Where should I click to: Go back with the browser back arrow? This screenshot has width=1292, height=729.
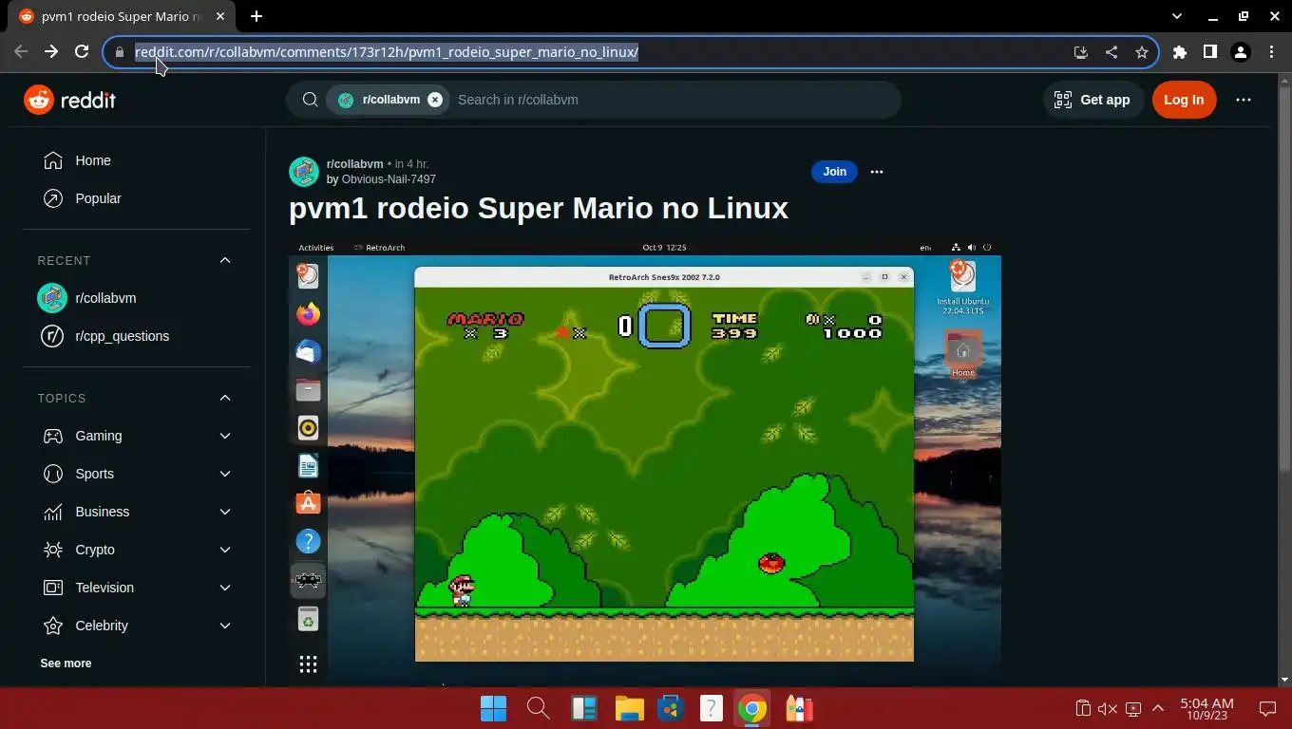21,52
